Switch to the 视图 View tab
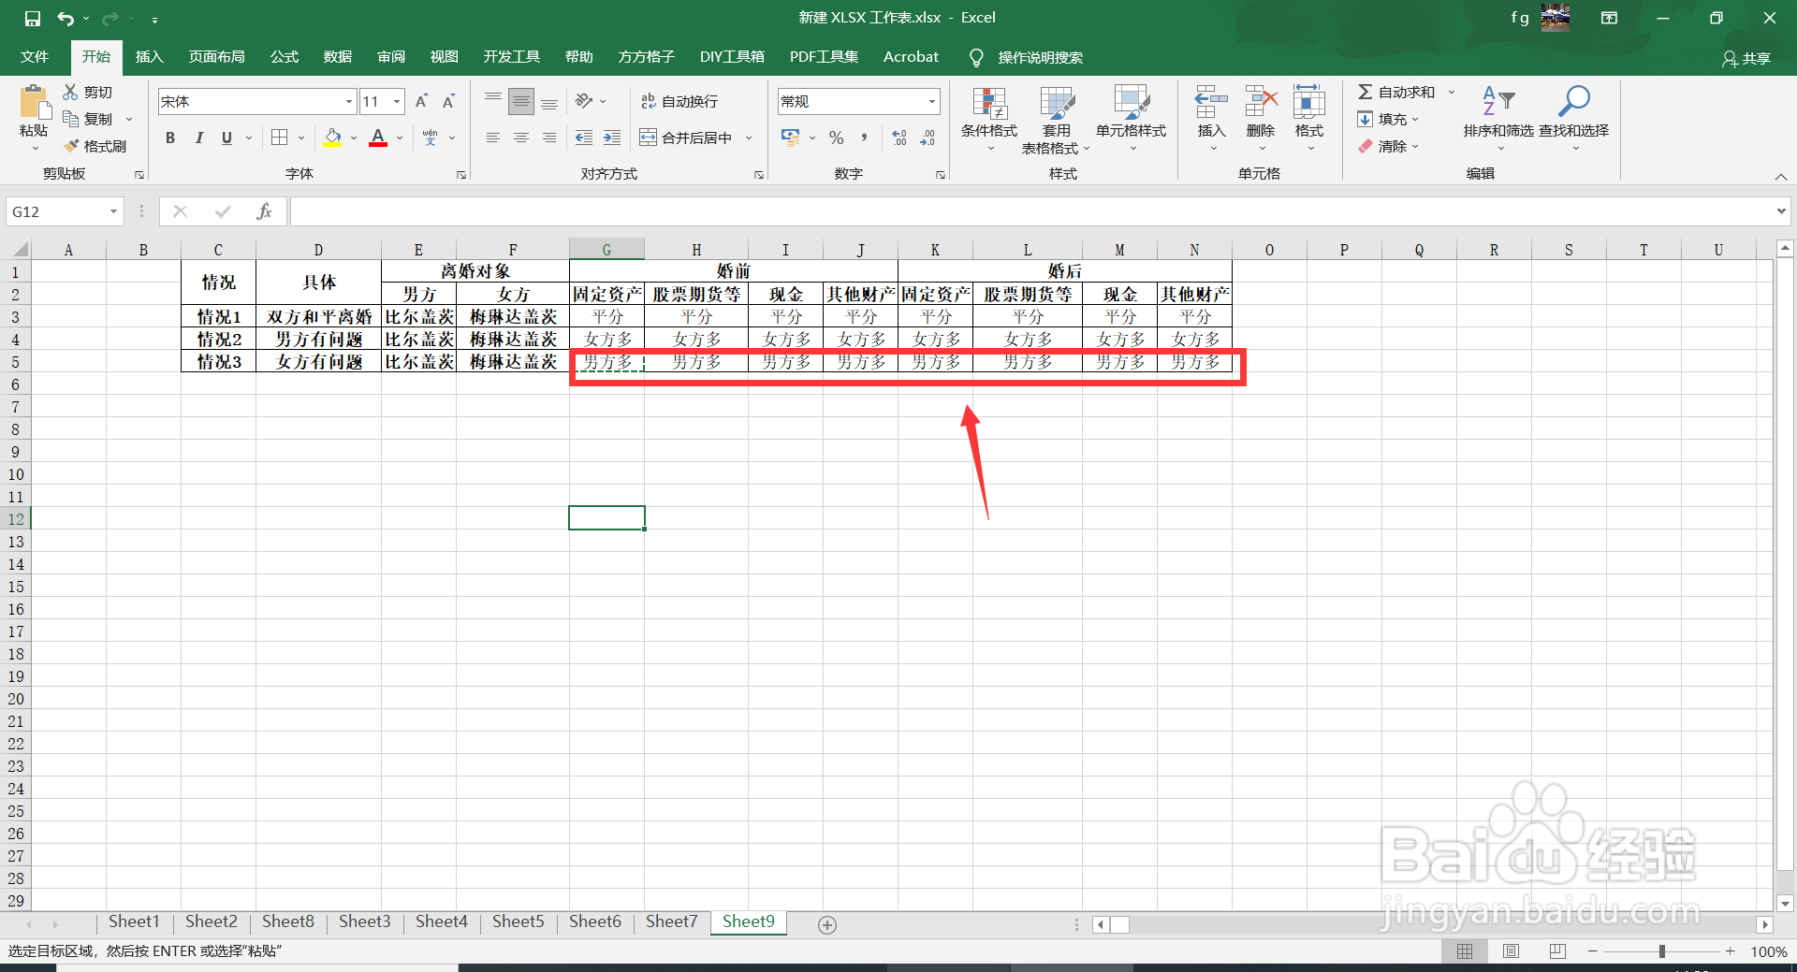The height and width of the screenshot is (972, 1797). click(x=445, y=57)
